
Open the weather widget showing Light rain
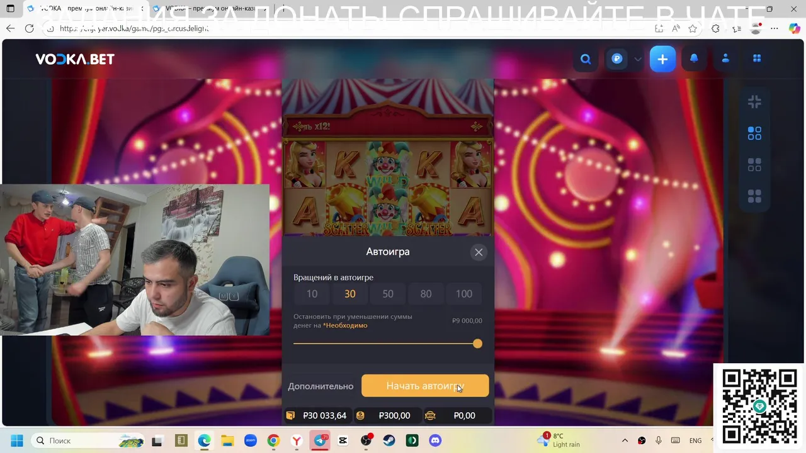(x=559, y=440)
